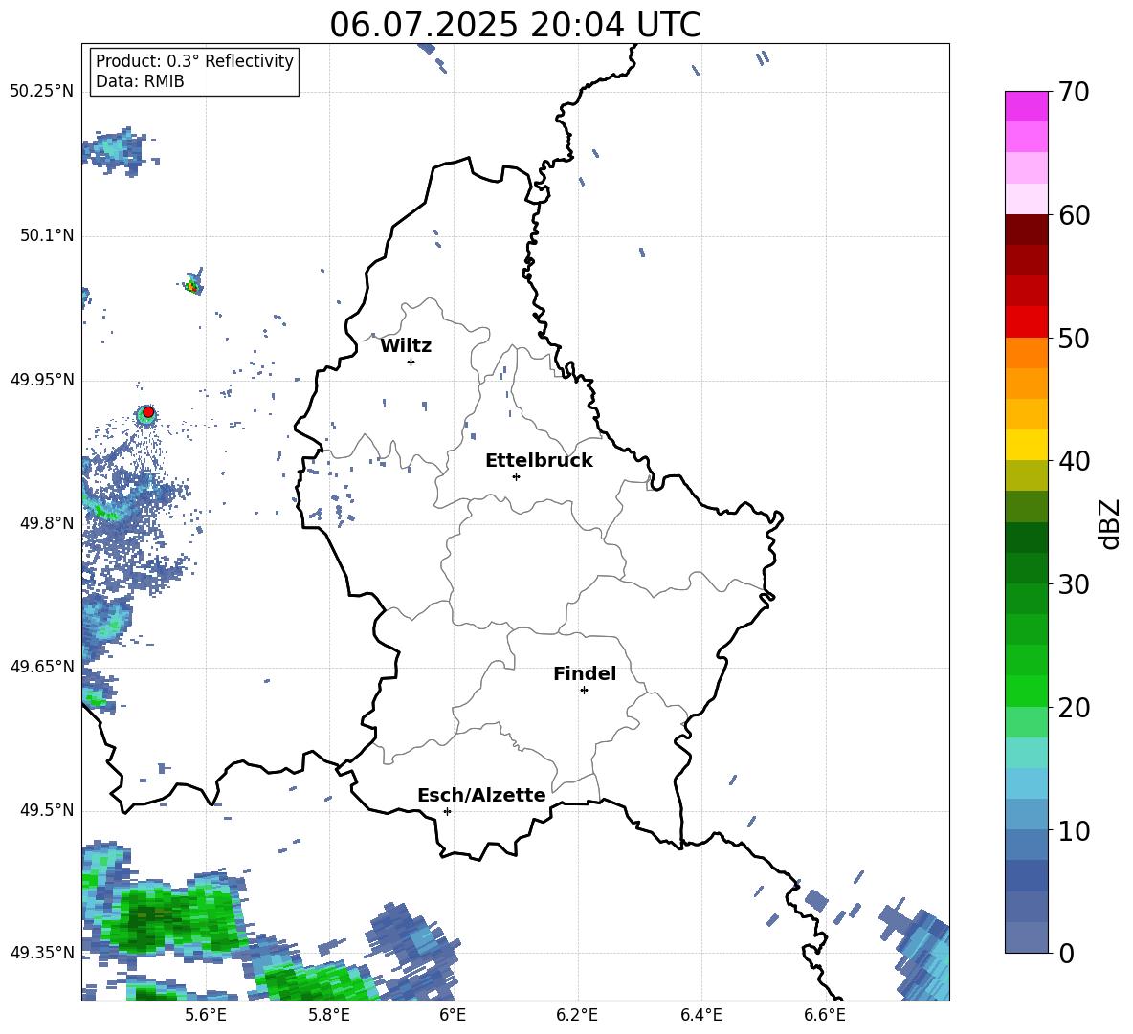Click the red radar site dot
Screen dimensions: 1133x1034
click(148, 412)
